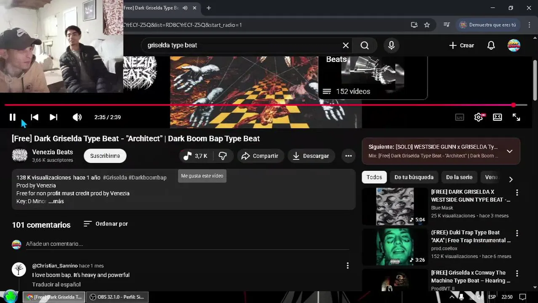This screenshot has width=538, height=303.
Task: Select the Todos filter chip
Action: pyautogui.click(x=374, y=178)
